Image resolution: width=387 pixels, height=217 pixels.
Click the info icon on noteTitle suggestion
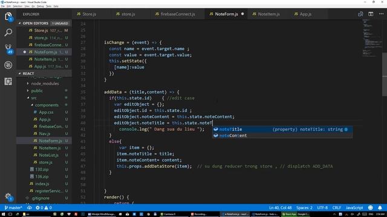pyautogui.click(x=346, y=129)
